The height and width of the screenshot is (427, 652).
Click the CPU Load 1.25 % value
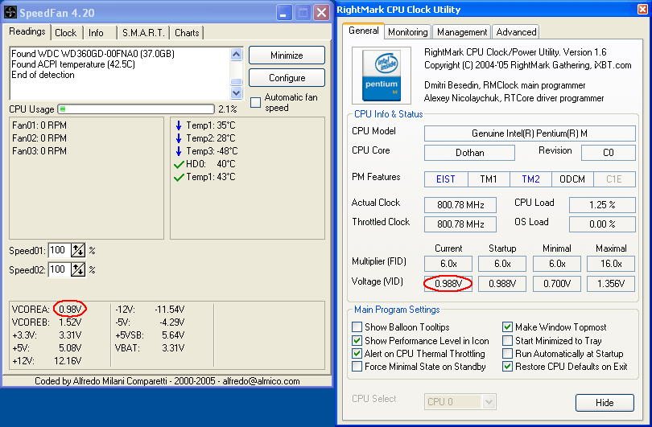click(x=602, y=205)
